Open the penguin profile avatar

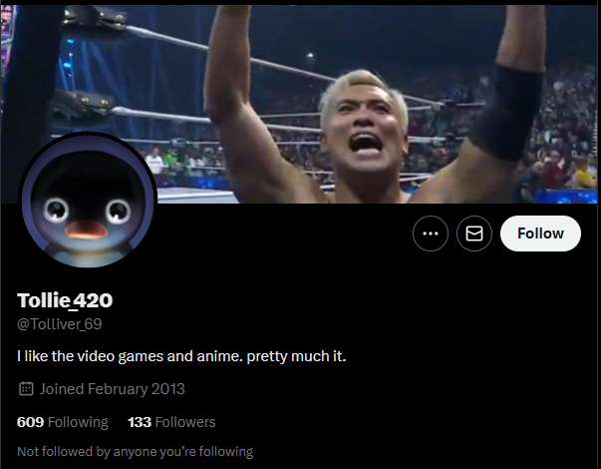(x=88, y=201)
